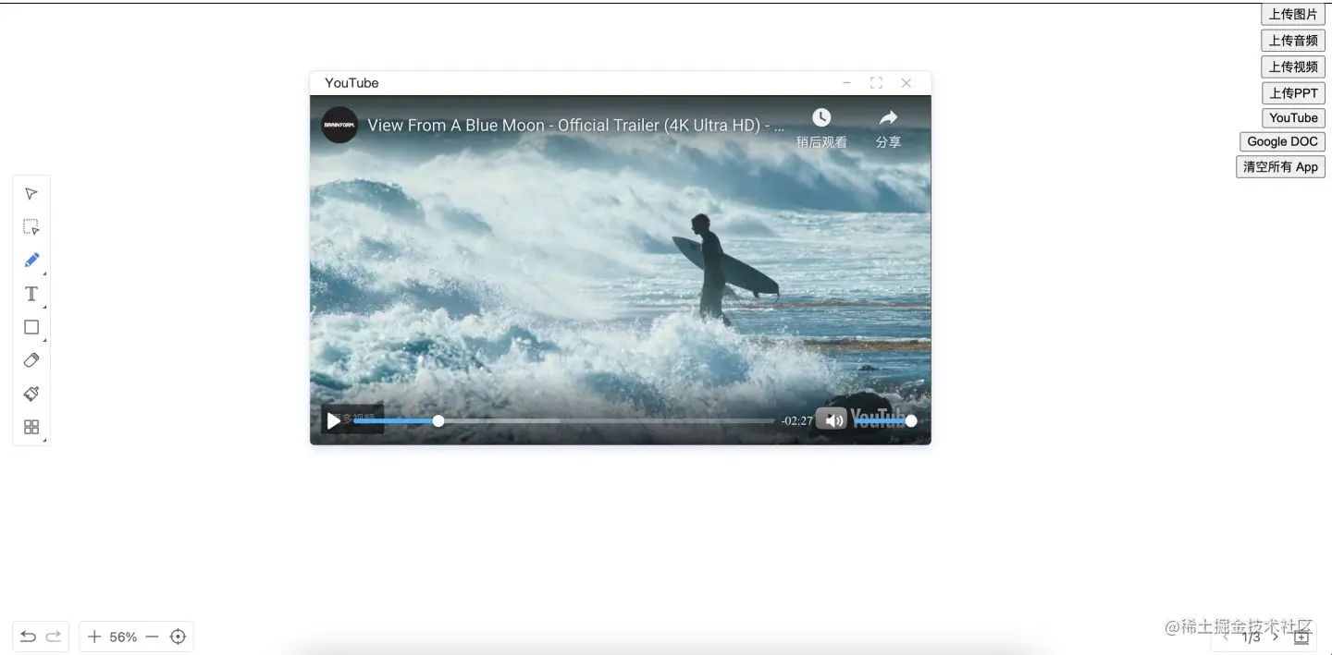Play the YouTube video
Image resolution: width=1332 pixels, height=655 pixels.
point(333,420)
